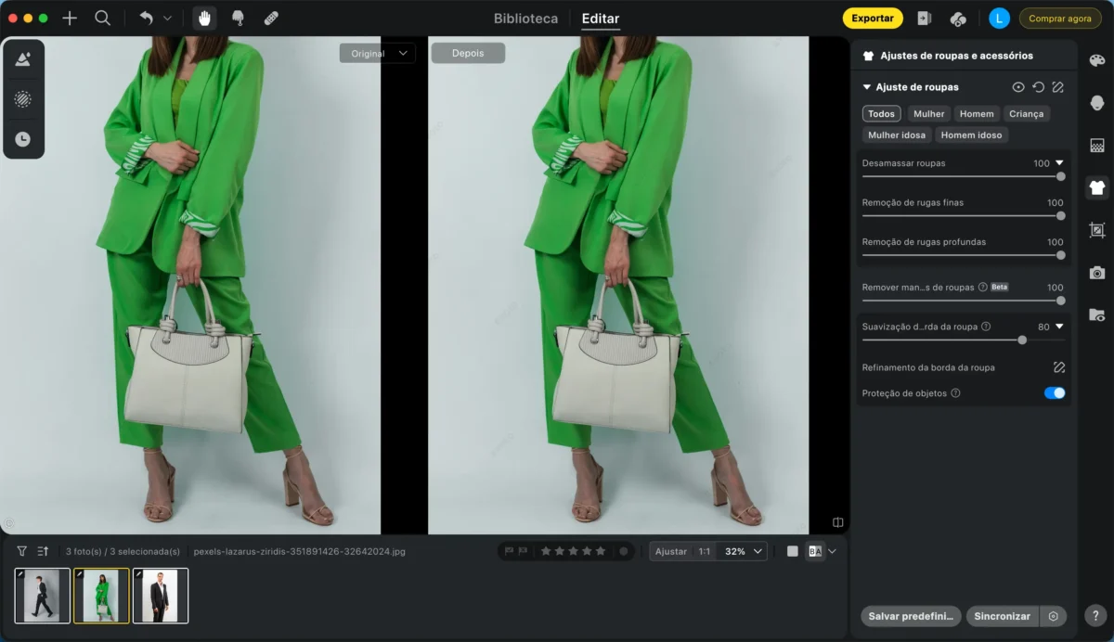Switch to the Biblioteca tab

tap(525, 19)
